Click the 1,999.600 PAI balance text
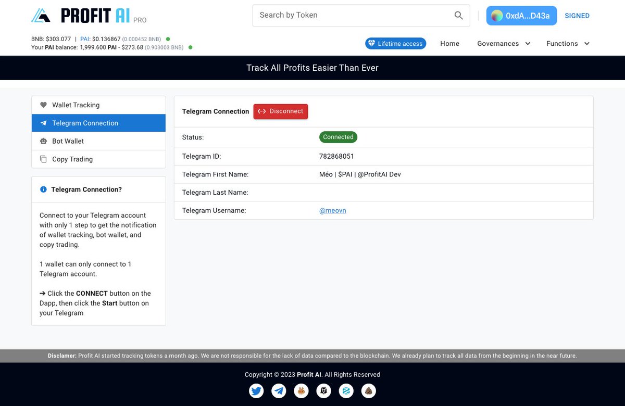 [98, 47]
